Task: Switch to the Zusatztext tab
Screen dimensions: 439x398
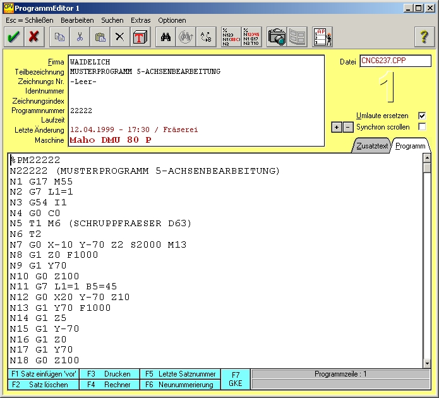Action: click(x=372, y=145)
